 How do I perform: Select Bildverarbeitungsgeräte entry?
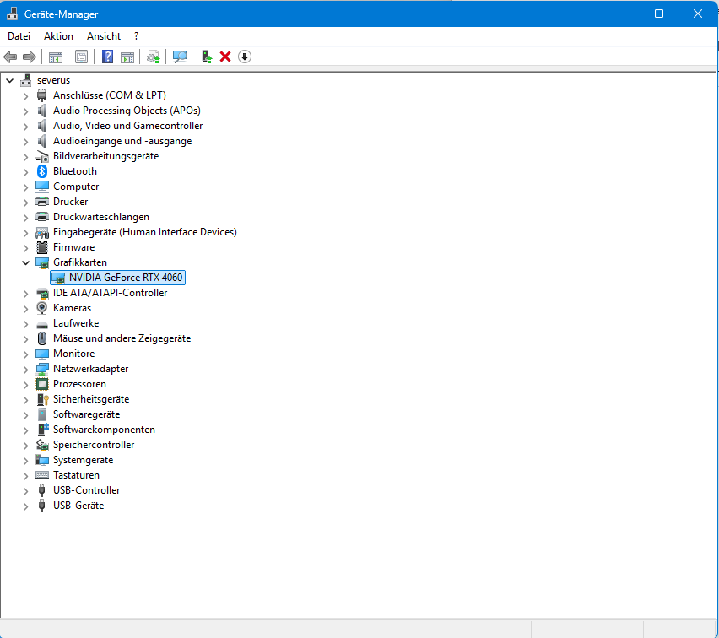tap(105, 156)
